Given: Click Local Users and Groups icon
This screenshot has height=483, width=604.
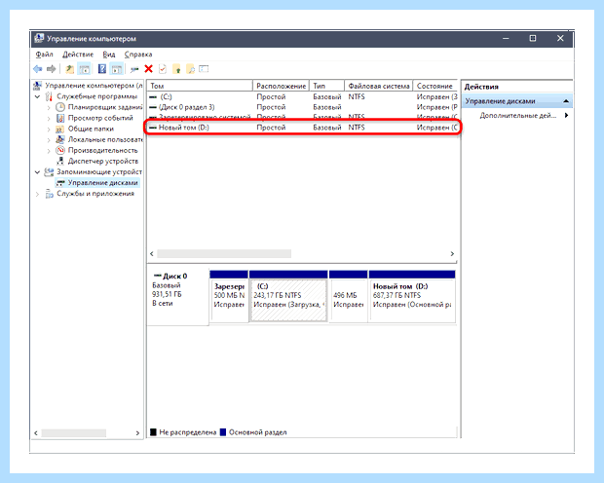Looking at the screenshot, I should coord(59,139).
